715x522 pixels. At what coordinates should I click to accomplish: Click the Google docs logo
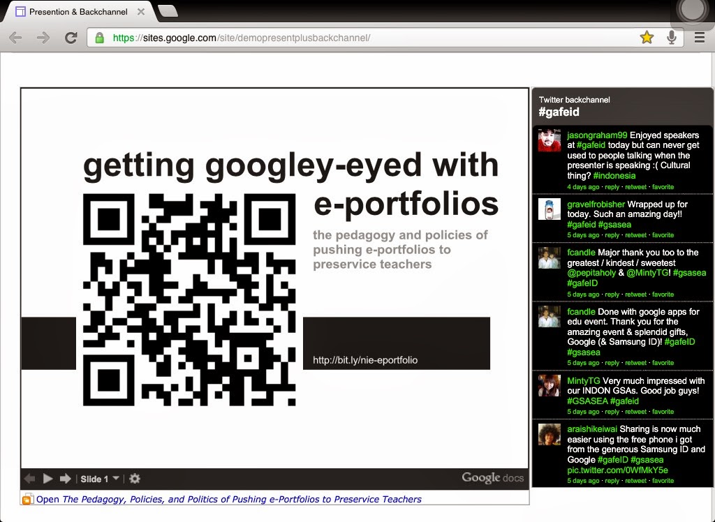click(492, 478)
